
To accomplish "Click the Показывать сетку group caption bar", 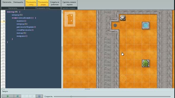I will point(43,8).
